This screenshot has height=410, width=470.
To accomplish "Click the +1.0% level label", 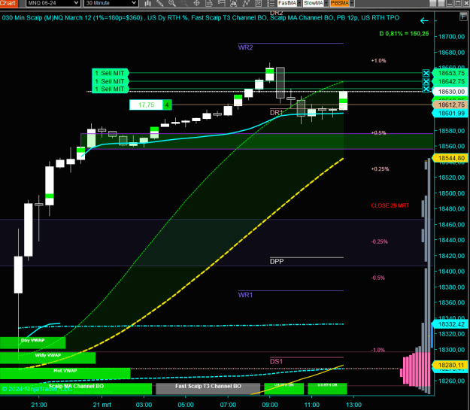I will click(378, 61).
